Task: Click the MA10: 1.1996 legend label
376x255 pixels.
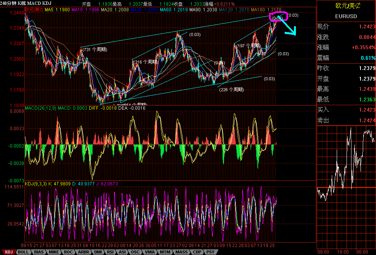Action: point(85,10)
